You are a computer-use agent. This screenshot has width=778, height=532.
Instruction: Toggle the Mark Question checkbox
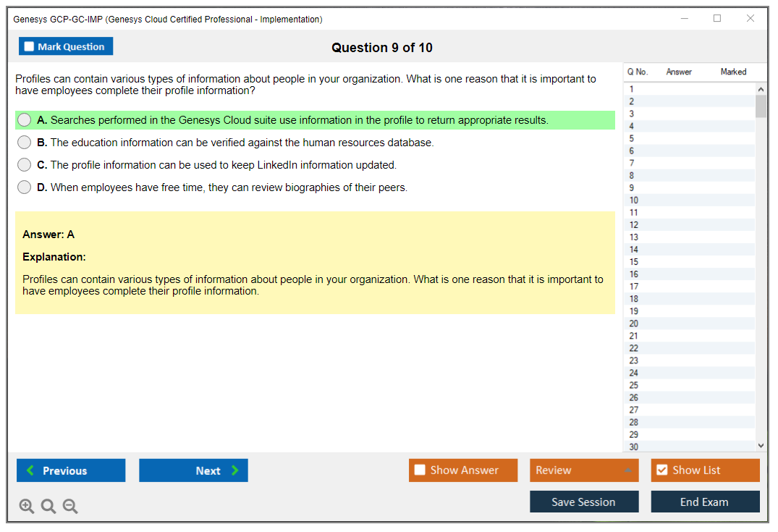point(30,47)
